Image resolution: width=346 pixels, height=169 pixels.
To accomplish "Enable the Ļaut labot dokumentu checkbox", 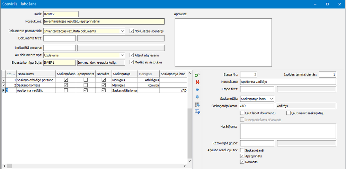I will pyautogui.click(x=242, y=113).
